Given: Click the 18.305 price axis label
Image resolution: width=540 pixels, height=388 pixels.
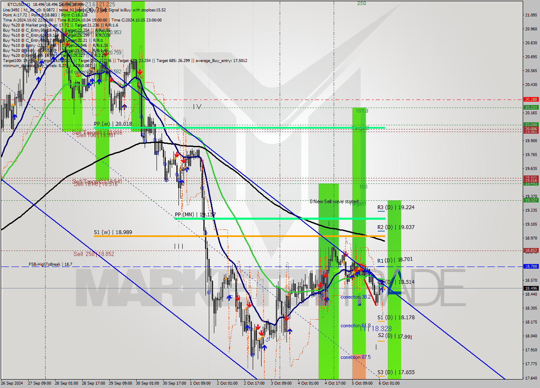Looking at the screenshot, I should pyautogui.click(x=531, y=308).
